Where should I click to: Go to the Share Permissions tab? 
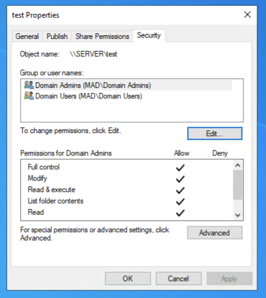point(102,36)
